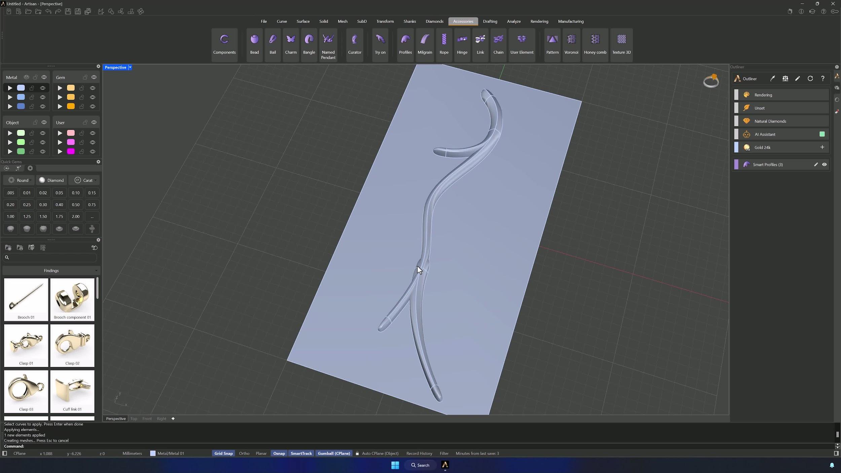Toggle Grid Snap in the status bar

(223, 453)
